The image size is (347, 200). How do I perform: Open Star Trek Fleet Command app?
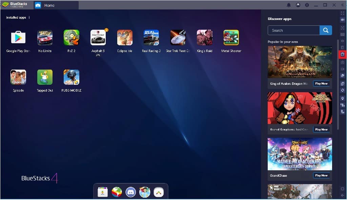tap(178, 37)
